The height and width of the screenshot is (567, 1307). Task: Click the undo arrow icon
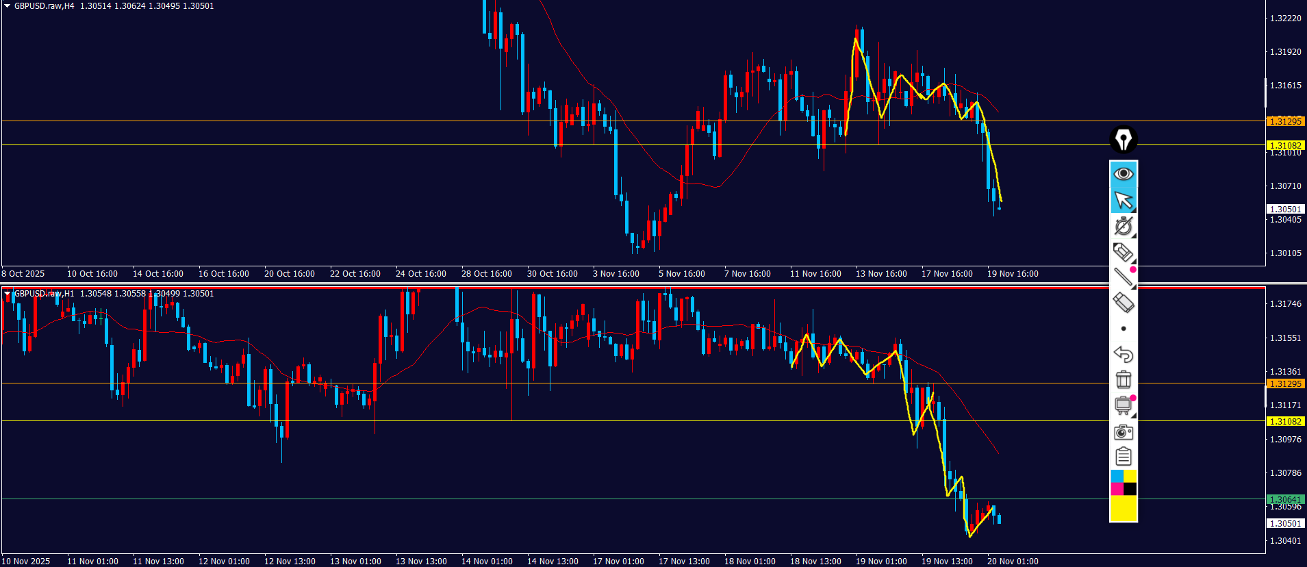[x=1123, y=354]
